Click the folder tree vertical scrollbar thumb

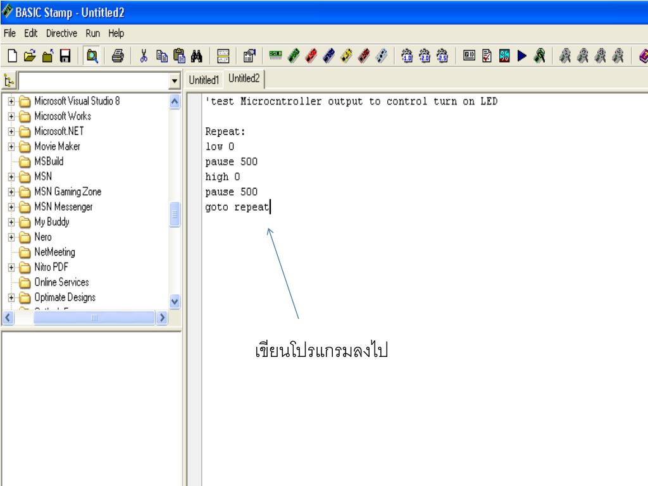pos(175,215)
